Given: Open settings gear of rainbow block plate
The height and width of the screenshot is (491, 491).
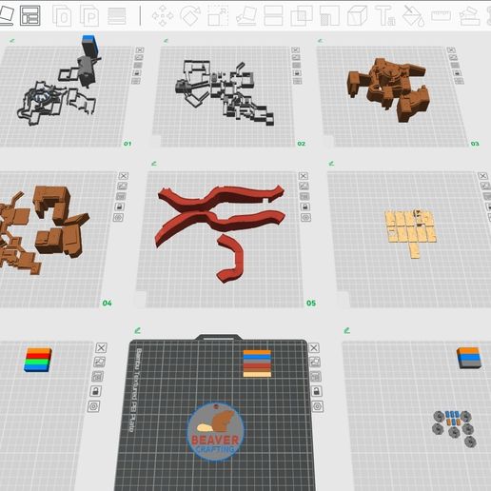Looking at the screenshot, I should click(94, 406).
